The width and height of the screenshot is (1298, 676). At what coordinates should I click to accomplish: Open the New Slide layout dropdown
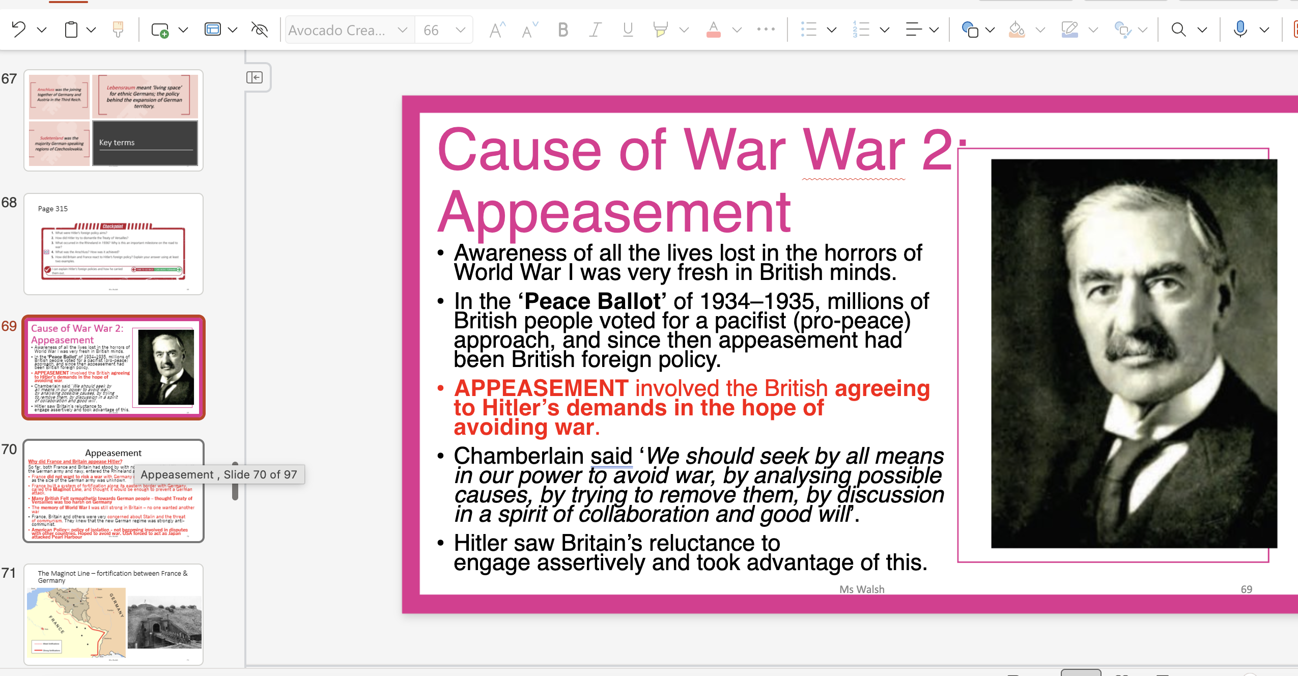pyautogui.click(x=183, y=30)
